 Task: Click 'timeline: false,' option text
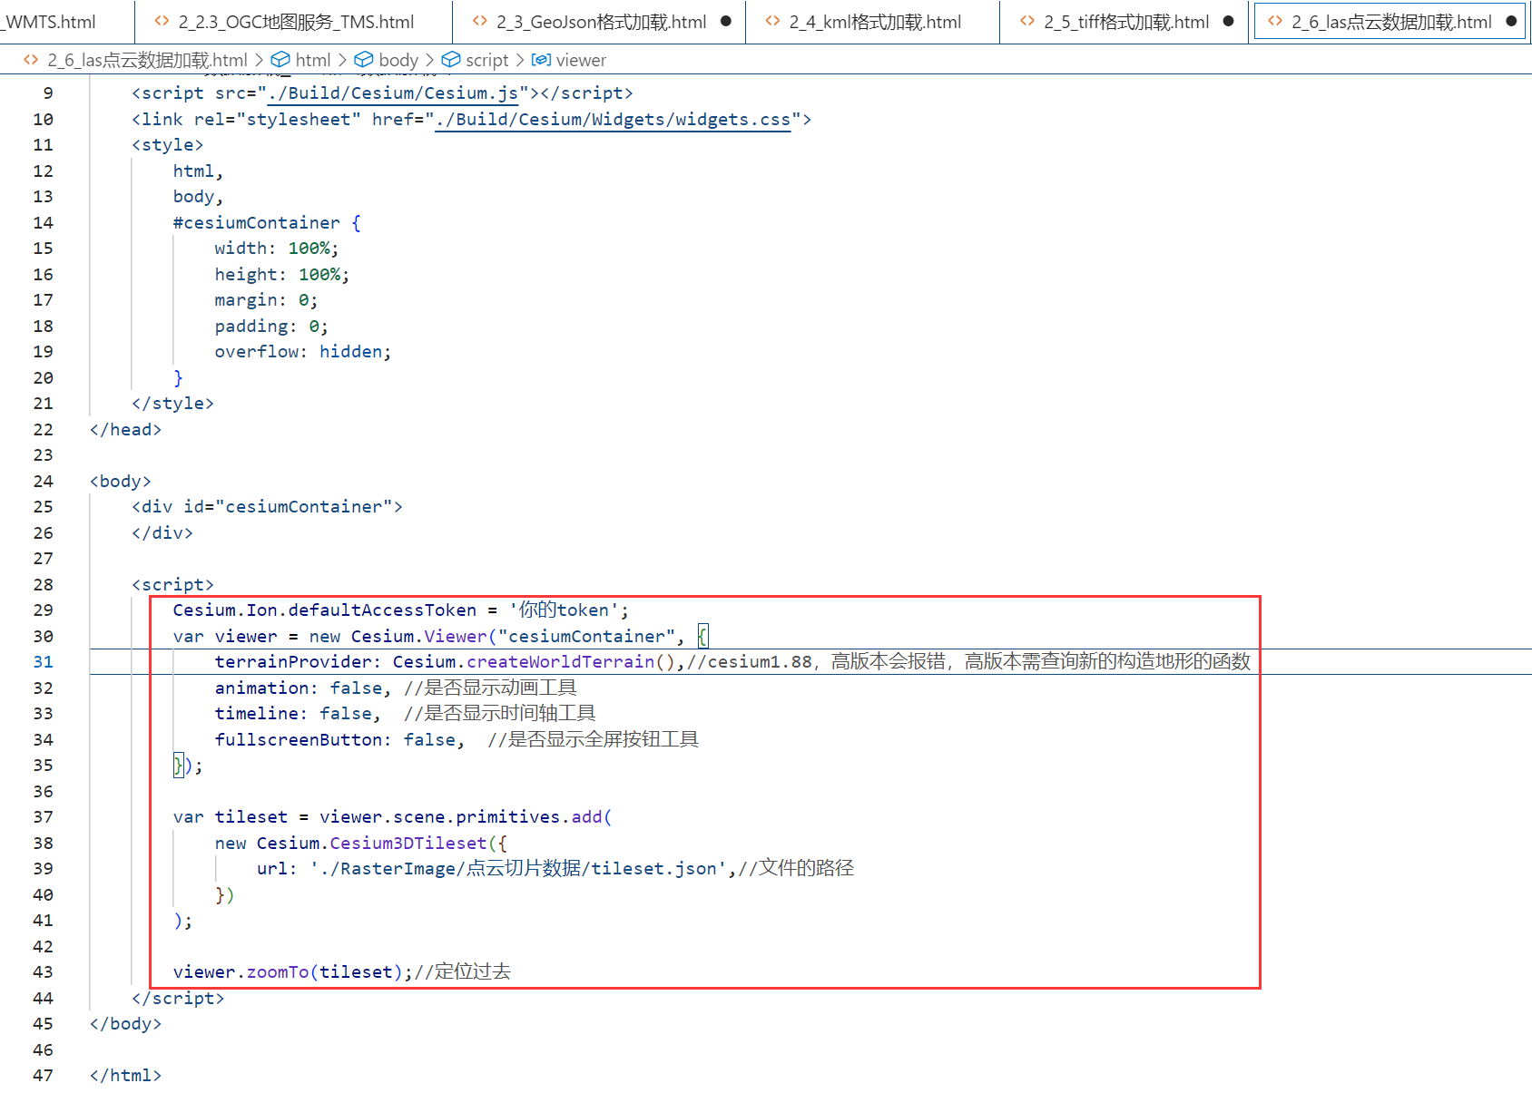pyautogui.click(x=298, y=714)
